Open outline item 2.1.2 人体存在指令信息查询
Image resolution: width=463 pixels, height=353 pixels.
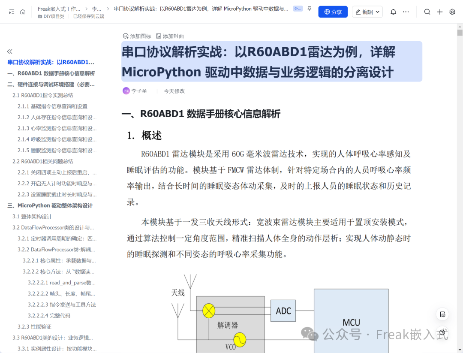coord(57,117)
